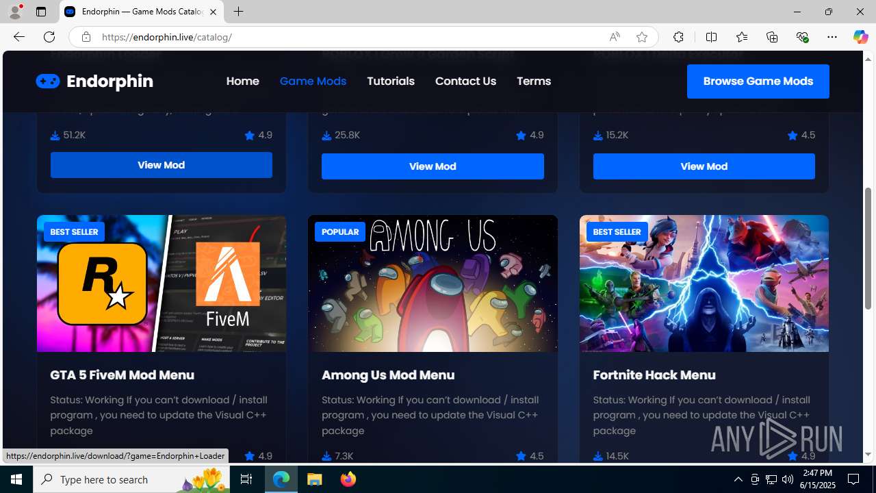Click the download icon beside 7.3K
Image resolution: width=876 pixels, height=493 pixels.
tap(326, 456)
